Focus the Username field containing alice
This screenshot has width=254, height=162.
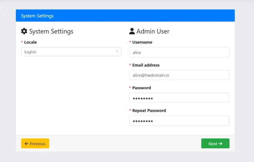click(x=179, y=52)
